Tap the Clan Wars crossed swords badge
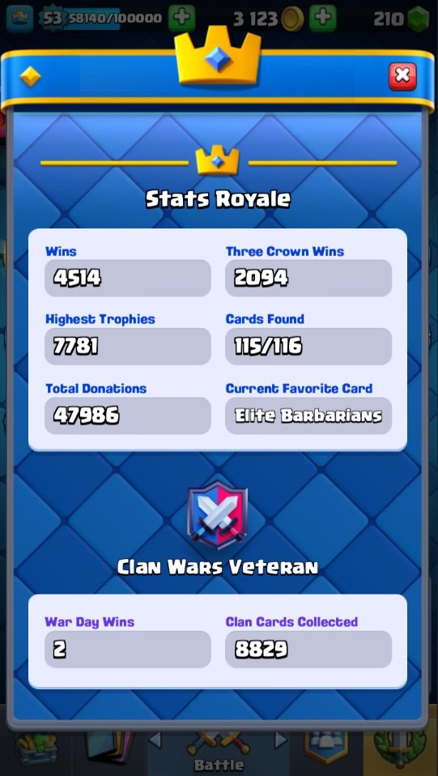Screen dimensions: 438x776 (218, 516)
